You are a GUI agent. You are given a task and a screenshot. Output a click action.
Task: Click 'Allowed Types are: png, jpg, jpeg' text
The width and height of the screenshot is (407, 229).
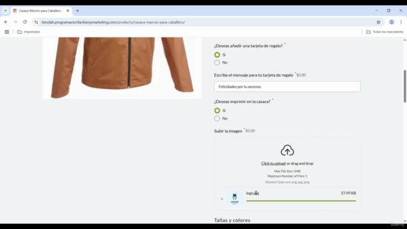pos(287,182)
